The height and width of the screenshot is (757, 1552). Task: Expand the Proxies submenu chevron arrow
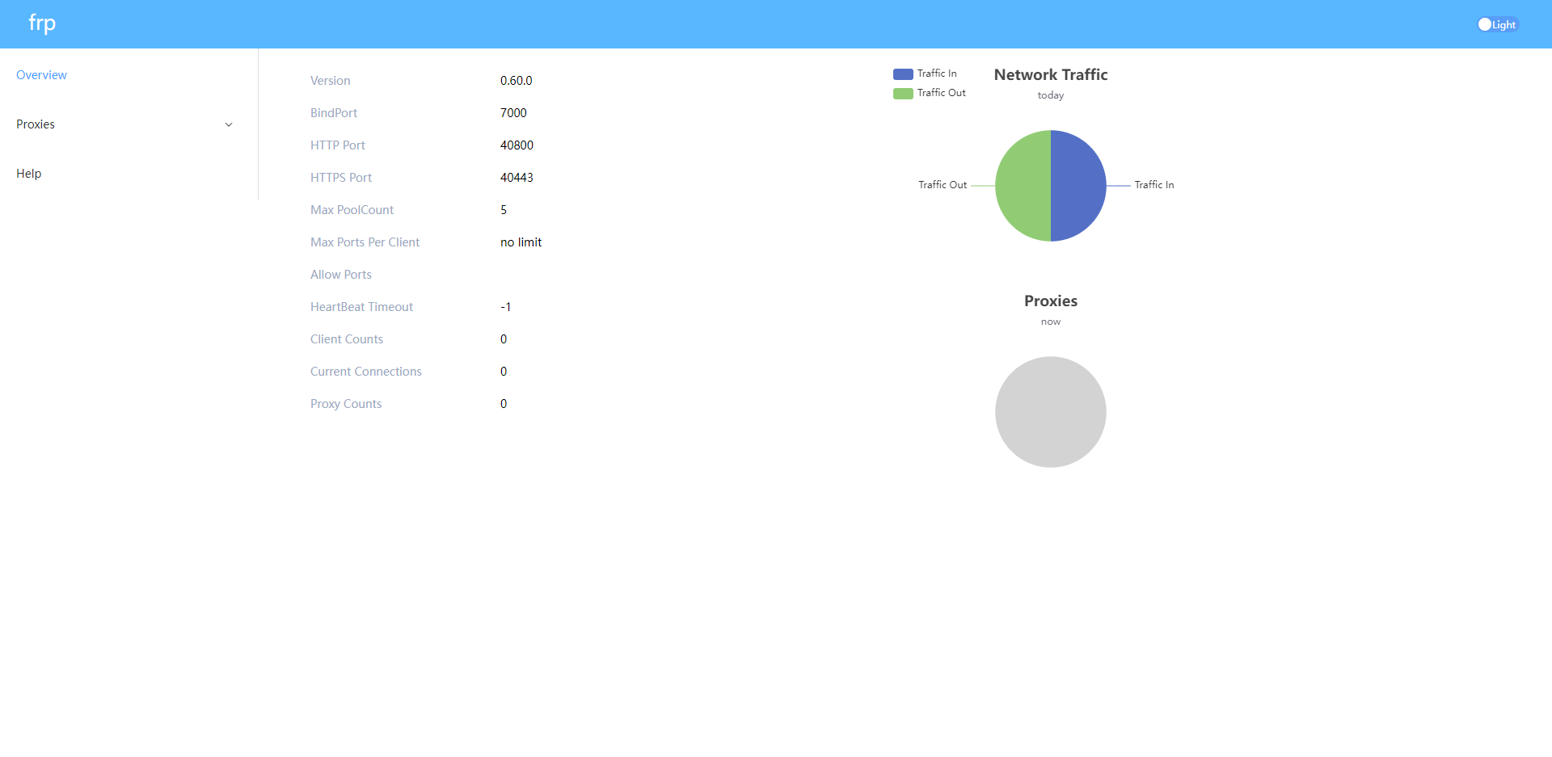coord(229,124)
